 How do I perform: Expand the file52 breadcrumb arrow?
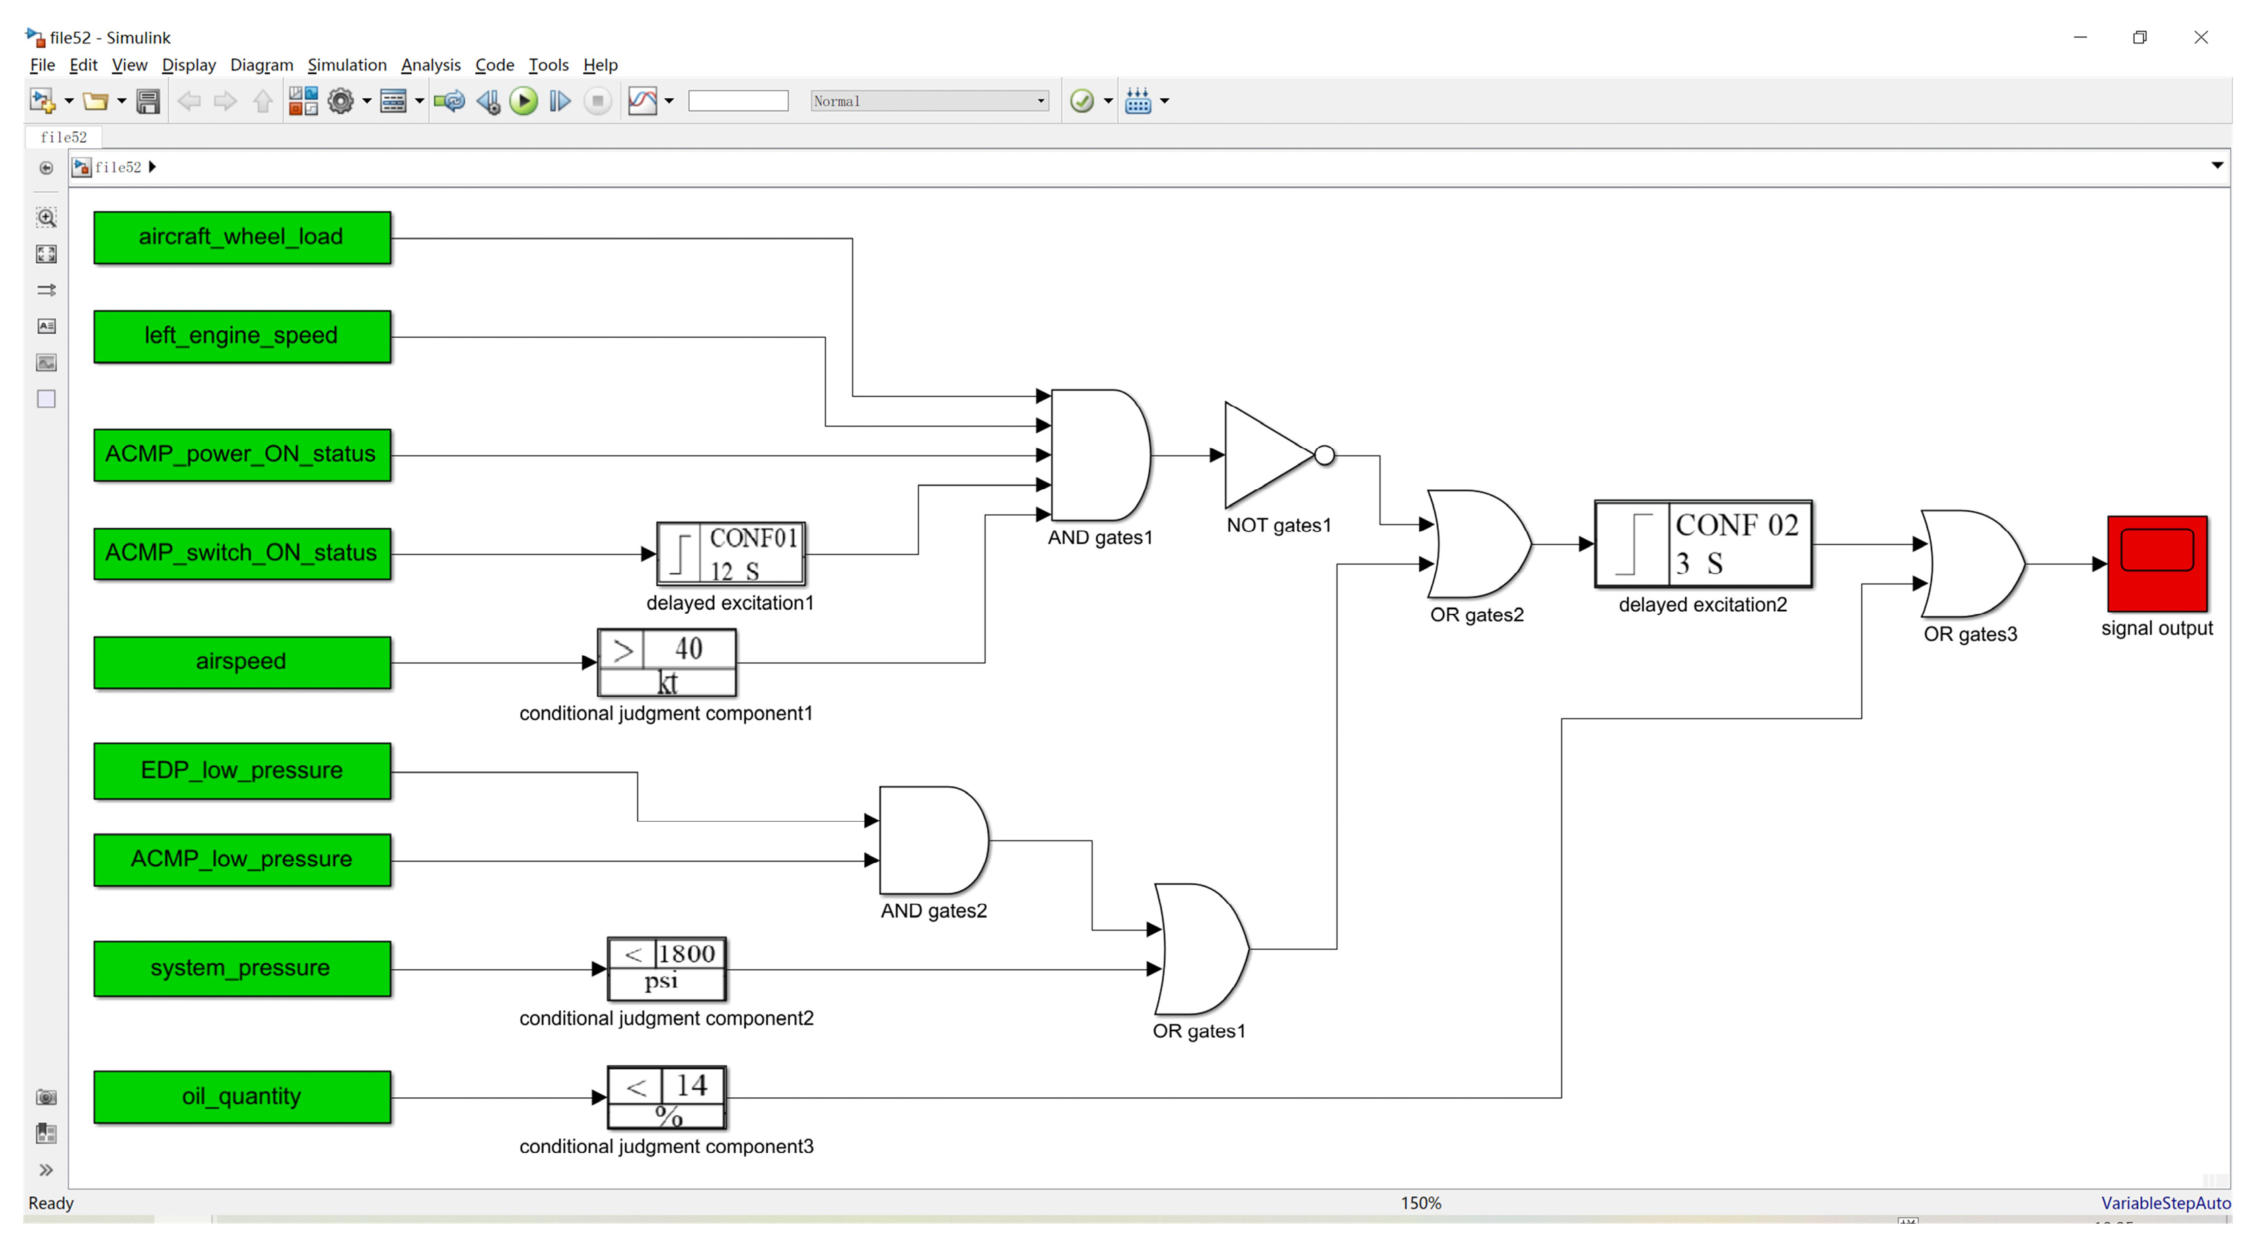(153, 167)
